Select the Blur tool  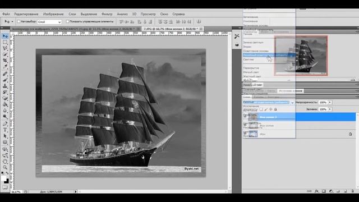pos(5,110)
